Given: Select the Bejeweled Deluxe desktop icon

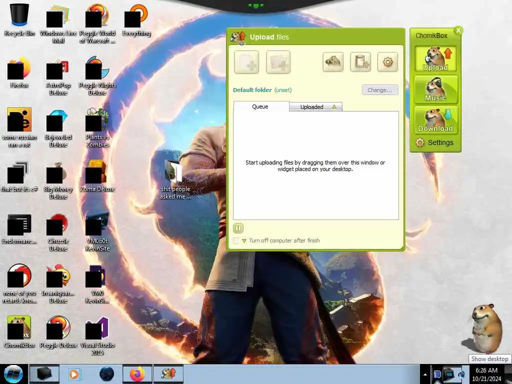Looking at the screenshot, I should pyautogui.click(x=58, y=127).
